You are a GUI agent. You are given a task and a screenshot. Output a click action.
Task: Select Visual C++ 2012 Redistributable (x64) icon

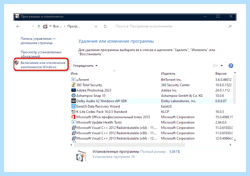coord(73,127)
